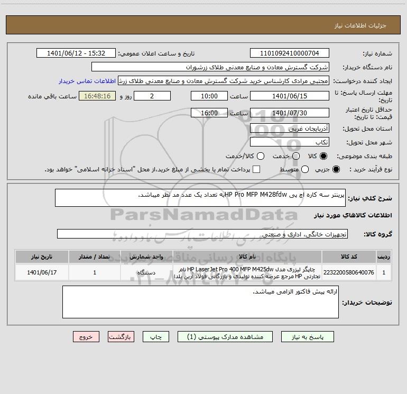This screenshot has height=394, width=407.
Task: Click the delivery province field آذربایجان غربی
Action: pyautogui.click(x=290, y=128)
